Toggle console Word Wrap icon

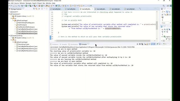150,44
